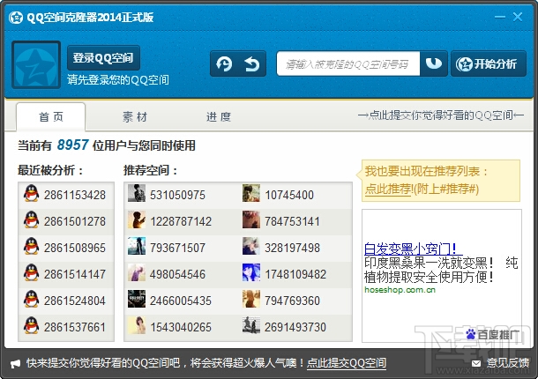538x379 pixels.
Task: Click 点此提交QQ空间 link in footer
Action: tap(347, 363)
